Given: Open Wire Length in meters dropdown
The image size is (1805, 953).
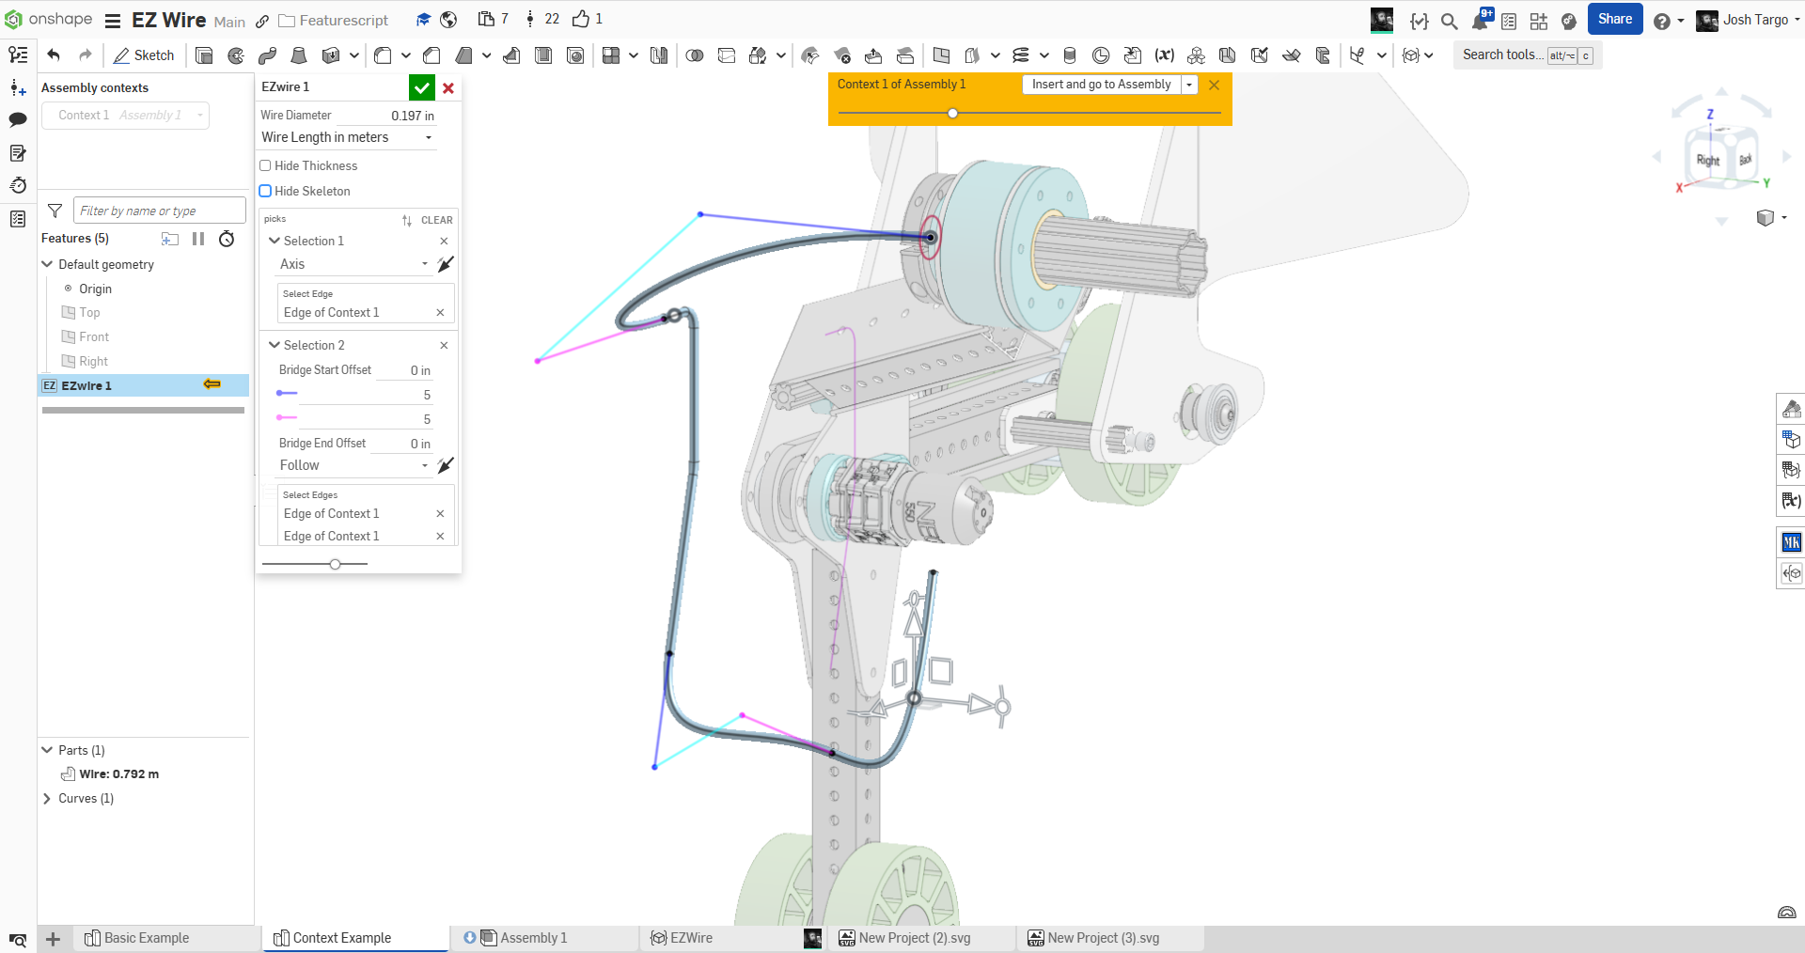Looking at the screenshot, I should [x=348, y=137].
